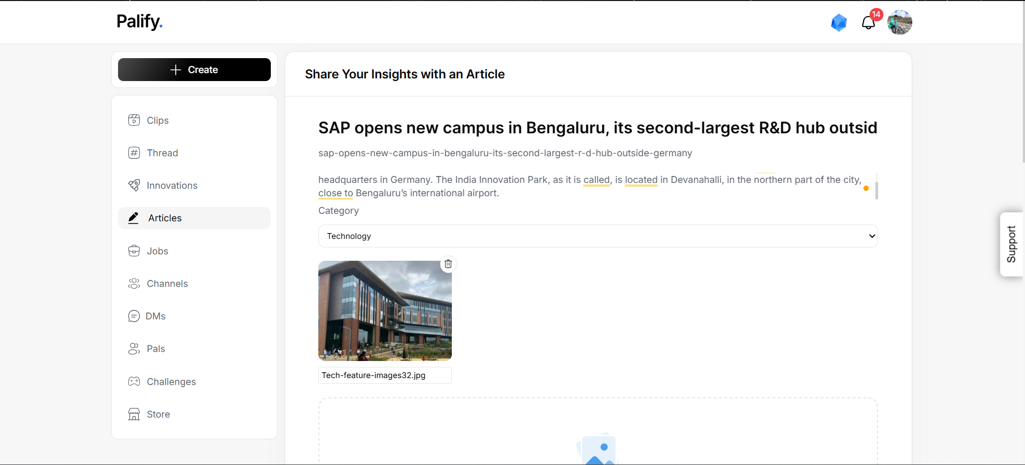The width and height of the screenshot is (1025, 465).
Task: Click the Create button
Action: 194,70
